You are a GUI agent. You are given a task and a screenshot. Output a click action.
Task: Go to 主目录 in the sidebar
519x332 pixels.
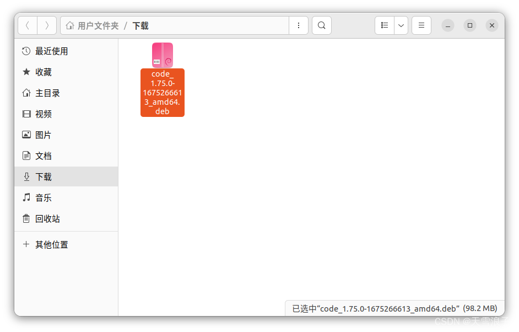point(66,93)
